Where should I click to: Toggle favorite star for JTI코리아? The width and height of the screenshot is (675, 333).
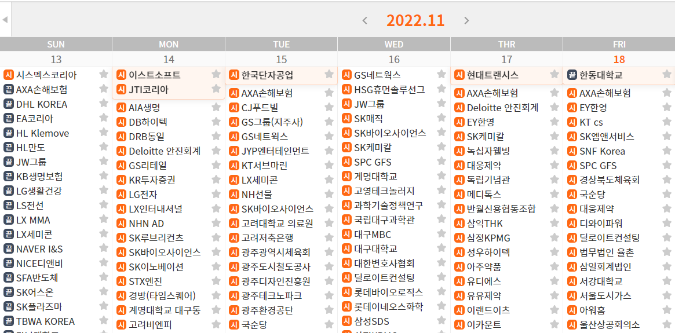coord(216,89)
